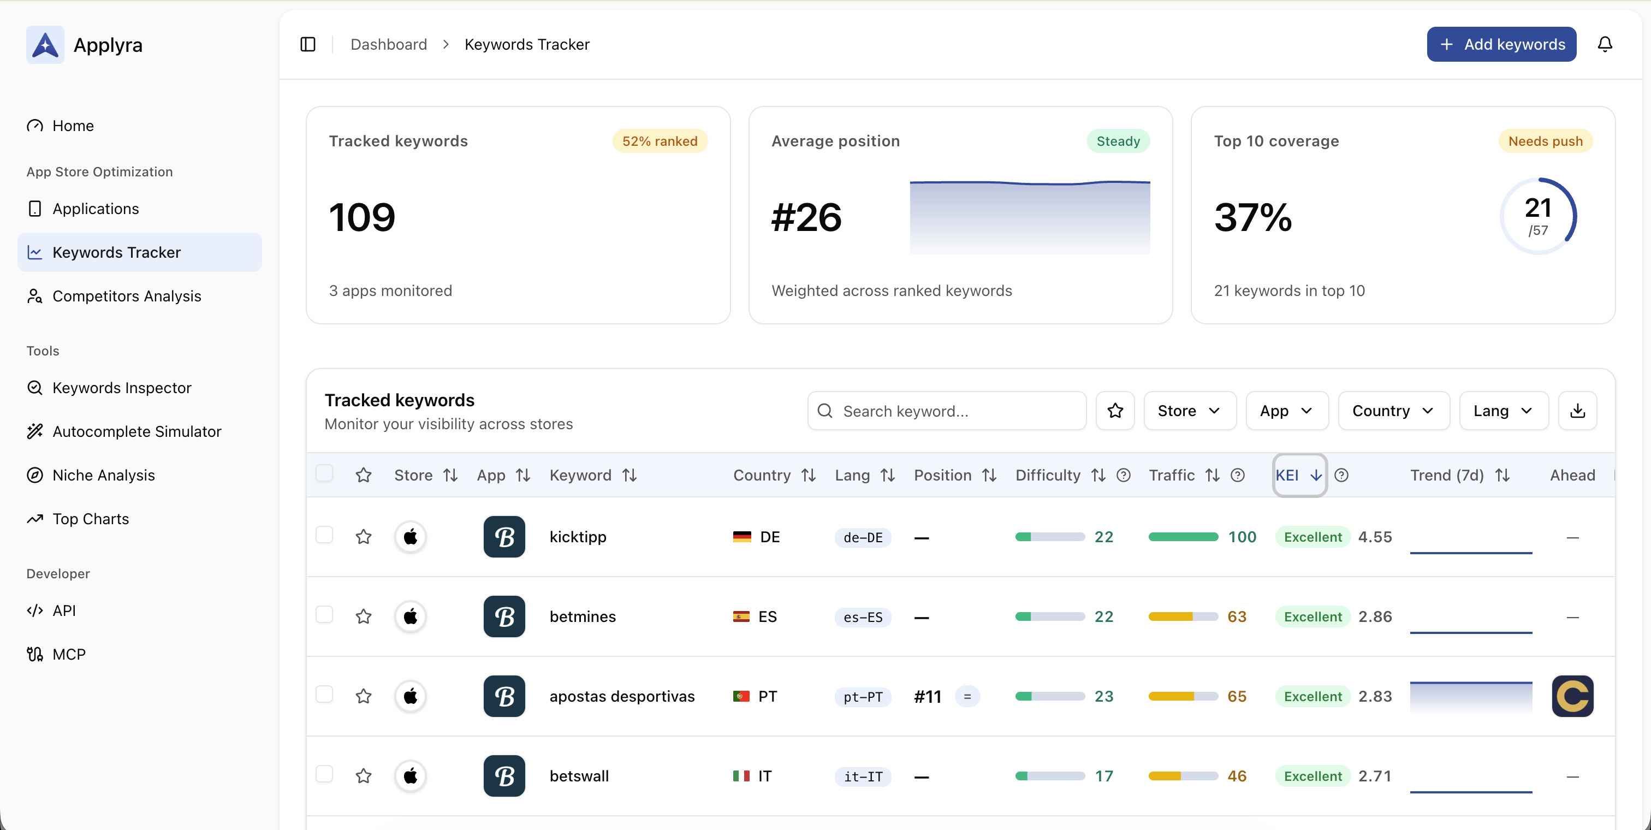
Task: Click the kicktipp traffic progress bar
Action: [x=1183, y=536]
